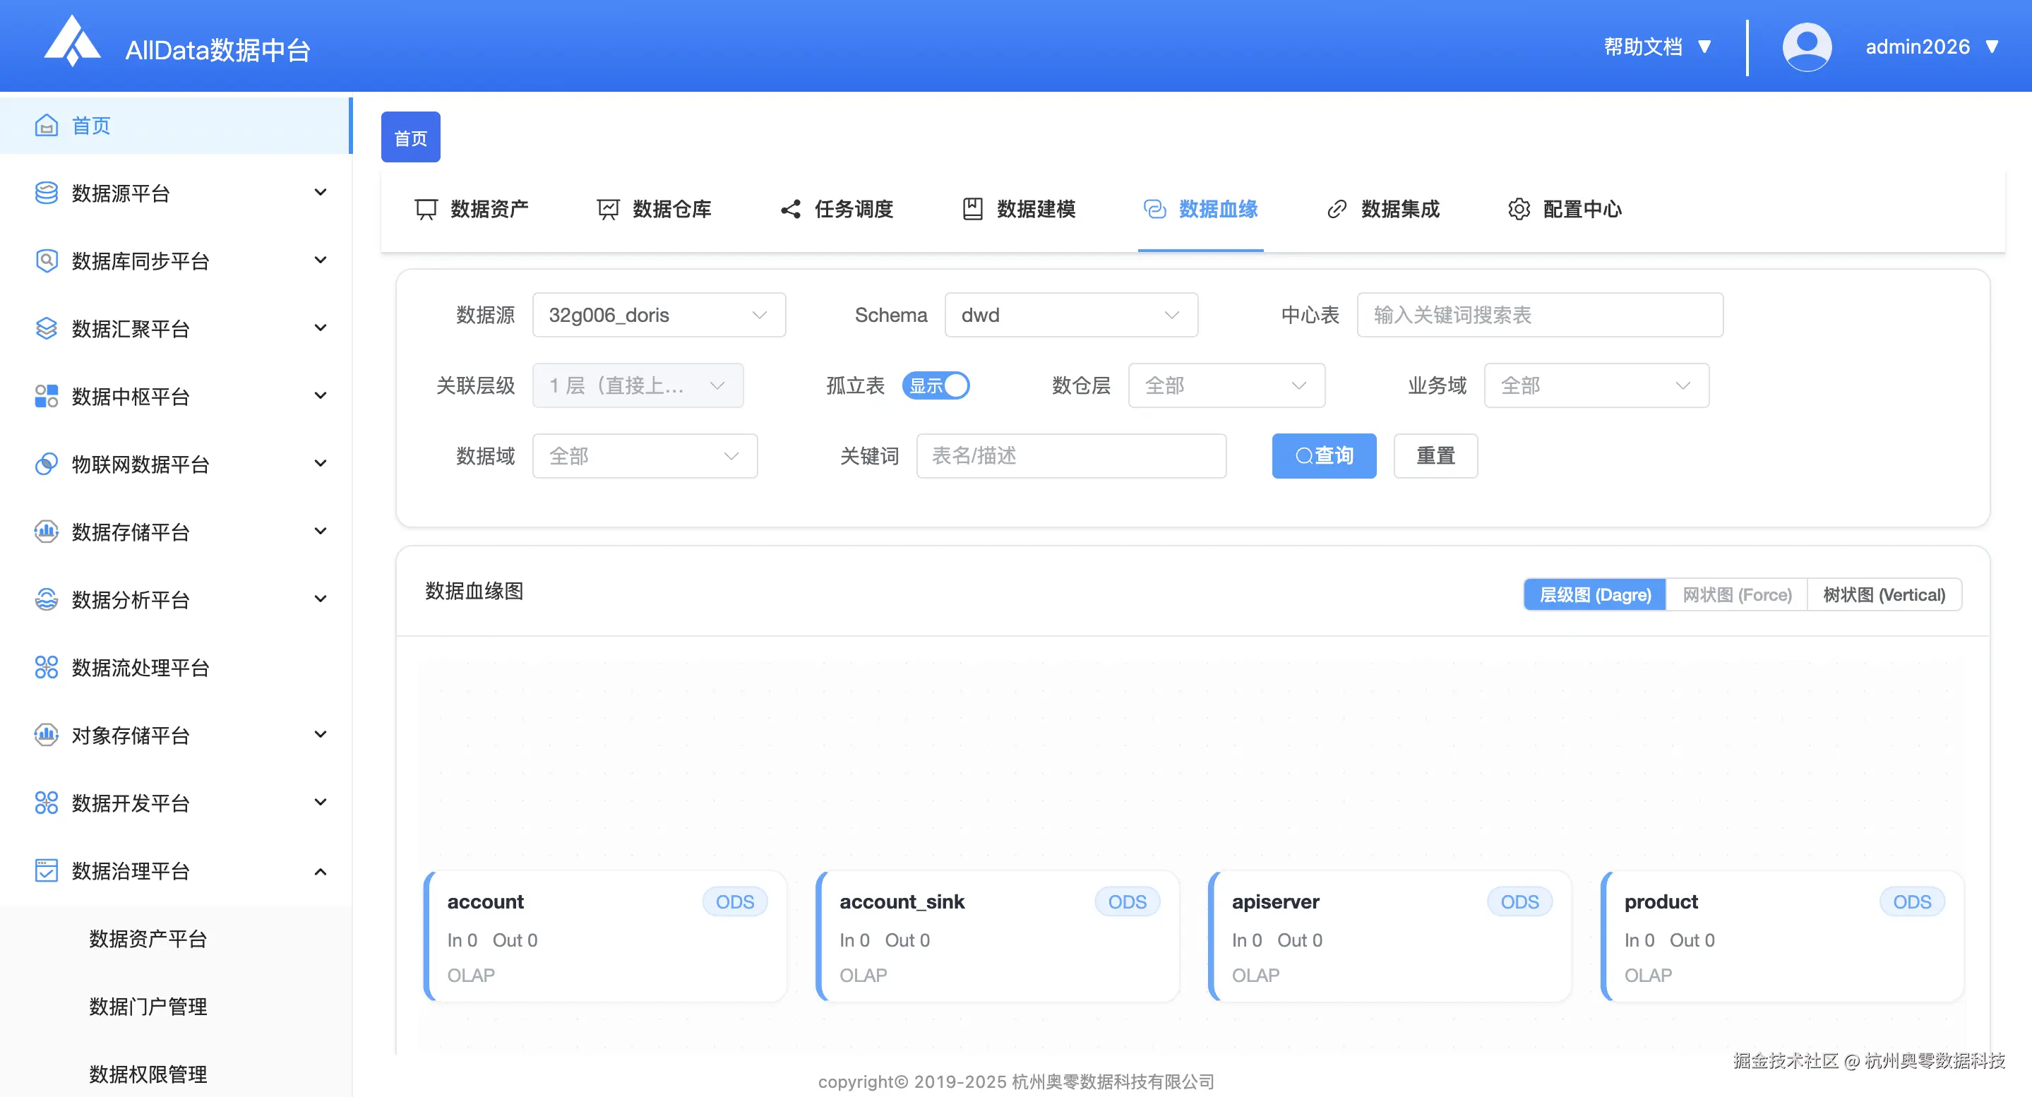Click the 任务调度 share icon

790,209
